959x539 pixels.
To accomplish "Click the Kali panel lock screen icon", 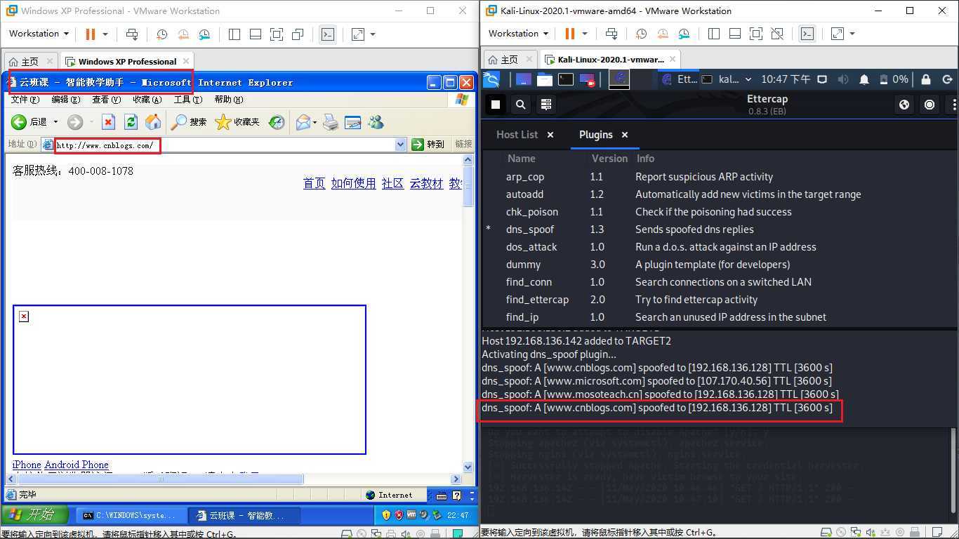I will [x=926, y=79].
